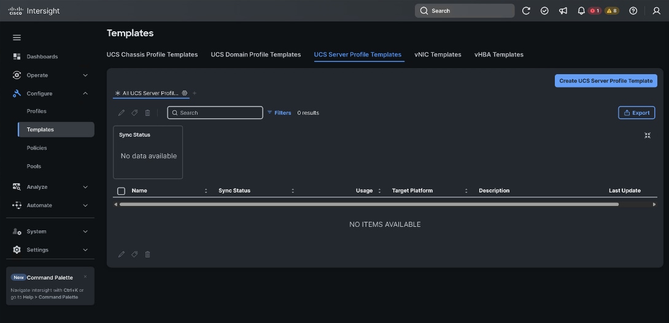
Task: Click the bottom edit pencil icon below table
Action: click(x=122, y=254)
